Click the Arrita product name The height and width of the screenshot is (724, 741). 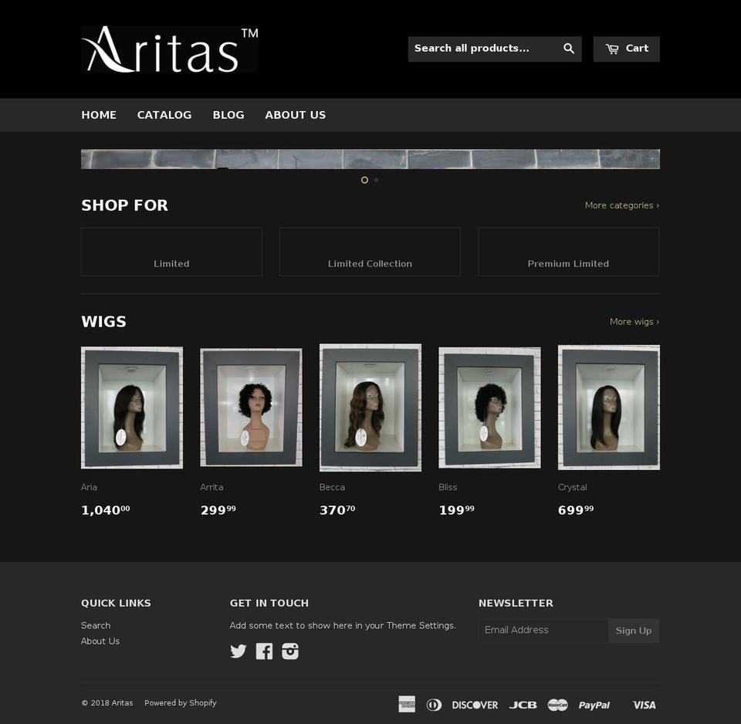211,487
